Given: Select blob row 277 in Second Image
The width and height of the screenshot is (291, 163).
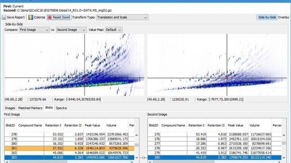Looking at the screenshot, I should tap(214, 143).
